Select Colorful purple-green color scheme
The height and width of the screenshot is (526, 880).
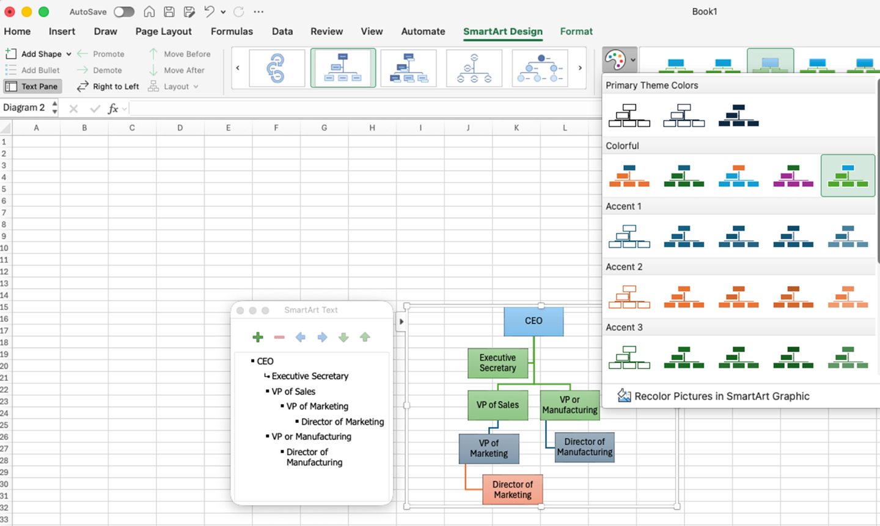[x=793, y=176]
